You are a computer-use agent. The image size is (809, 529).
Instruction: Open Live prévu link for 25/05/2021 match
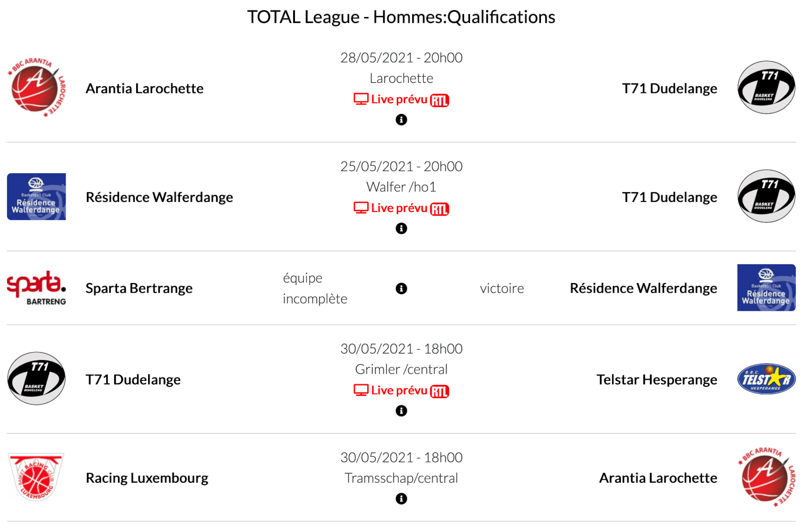(x=399, y=208)
